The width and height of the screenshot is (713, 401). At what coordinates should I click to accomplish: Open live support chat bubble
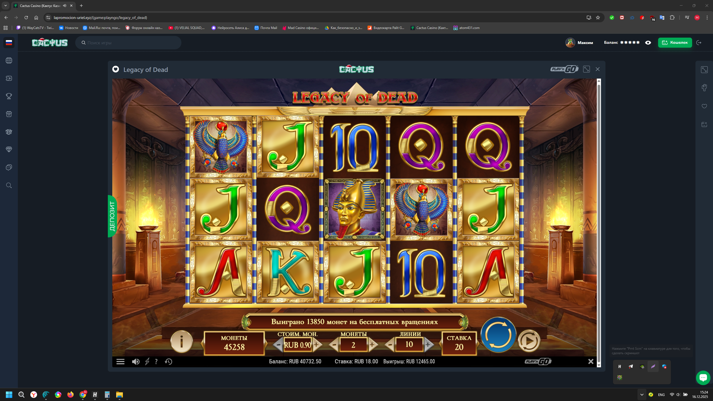coord(703,378)
